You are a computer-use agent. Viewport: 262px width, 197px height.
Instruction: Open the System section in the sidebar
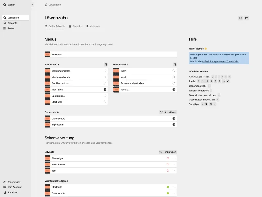pyautogui.click(x=11, y=28)
